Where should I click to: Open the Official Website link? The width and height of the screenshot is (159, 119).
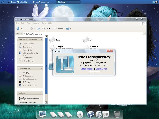[87, 69]
